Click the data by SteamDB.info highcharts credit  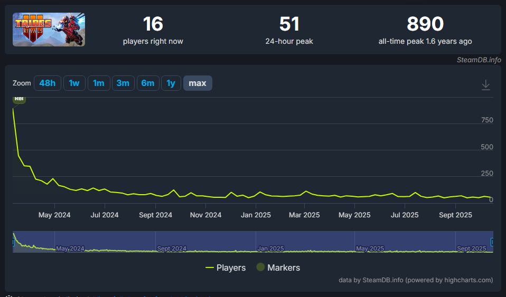(x=416, y=280)
